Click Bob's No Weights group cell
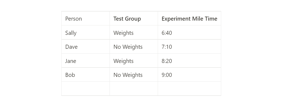This screenshot has height=109, width=286. 128,75
